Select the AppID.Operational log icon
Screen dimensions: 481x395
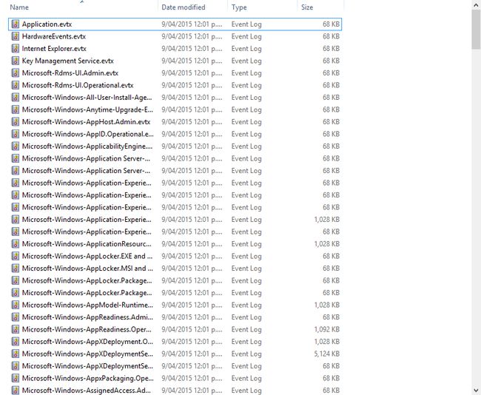[16, 134]
